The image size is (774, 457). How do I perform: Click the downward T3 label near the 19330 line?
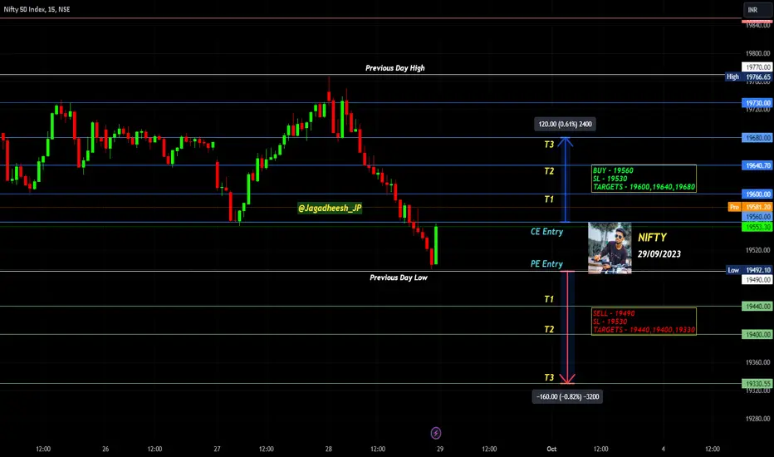(x=549, y=377)
